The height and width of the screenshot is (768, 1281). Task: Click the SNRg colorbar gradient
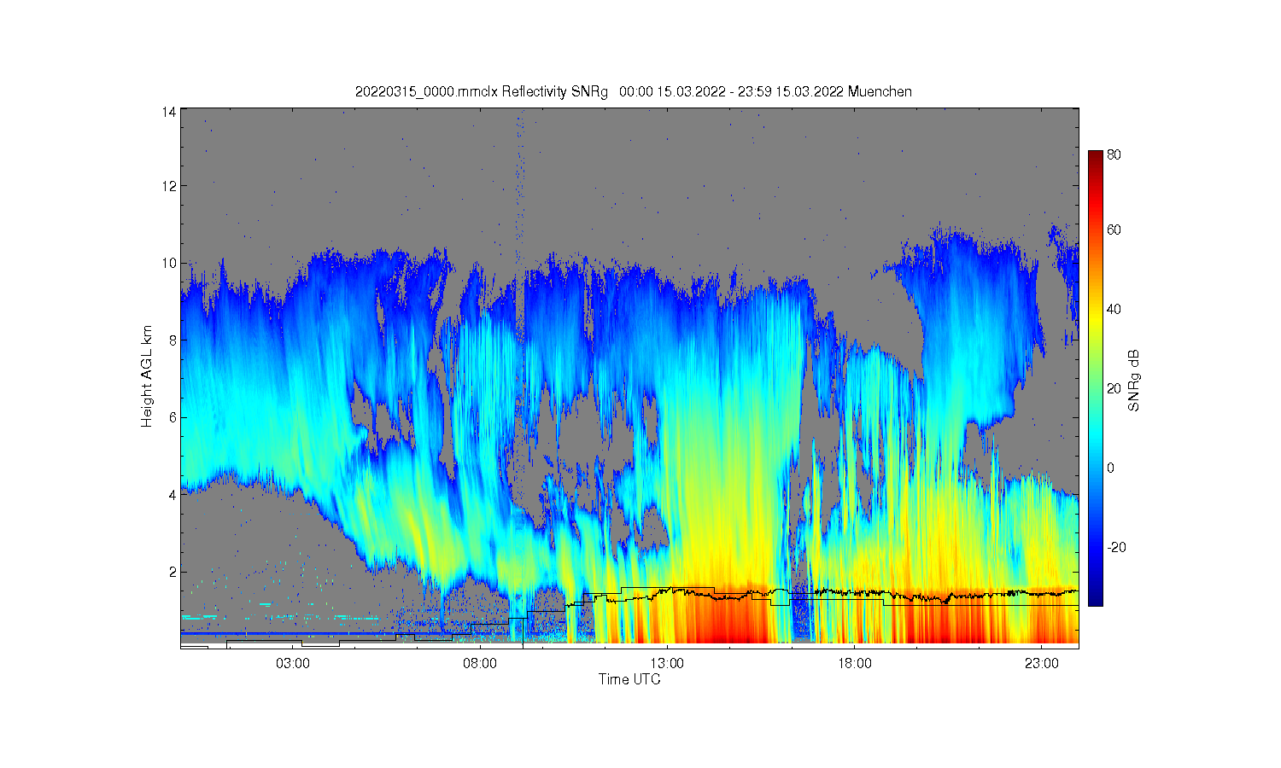pyautogui.click(x=1096, y=378)
